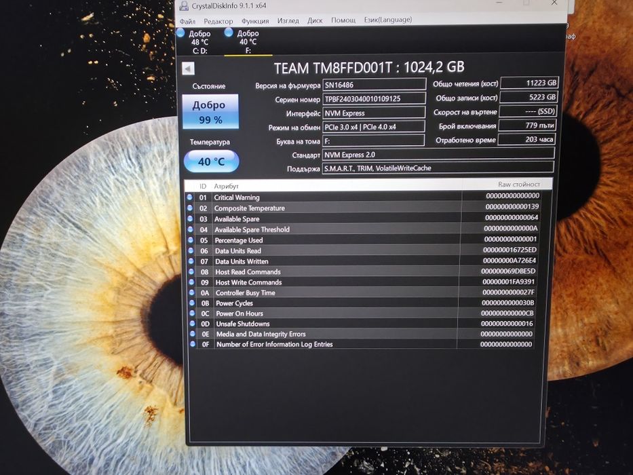Click the disk title TEAM TM8FFD001T : 1024,2 GB
The height and width of the screenshot is (475, 633).
click(369, 67)
